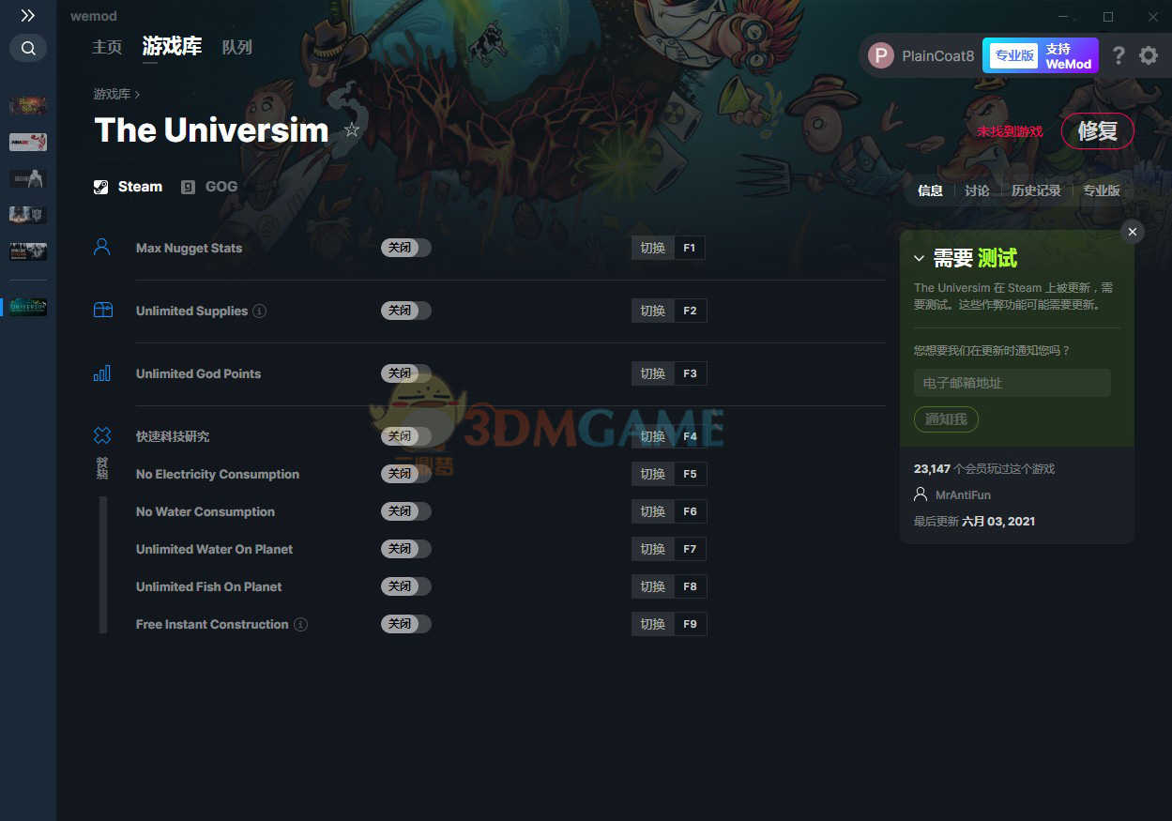Toggle 快速科技研究 switch
The image size is (1172, 821).
point(406,436)
